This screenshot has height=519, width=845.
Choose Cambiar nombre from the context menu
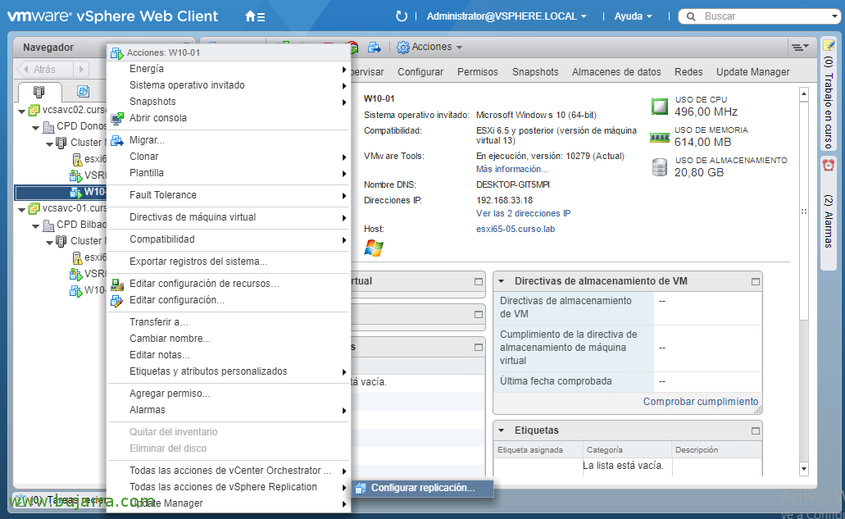point(229,339)
